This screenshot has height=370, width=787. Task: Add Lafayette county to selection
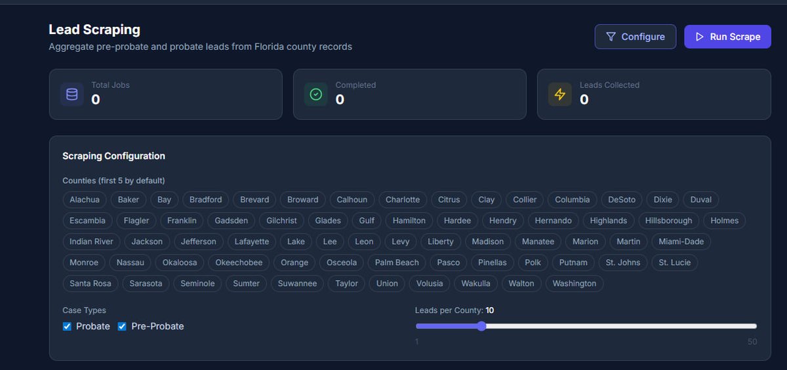point(252,241)
